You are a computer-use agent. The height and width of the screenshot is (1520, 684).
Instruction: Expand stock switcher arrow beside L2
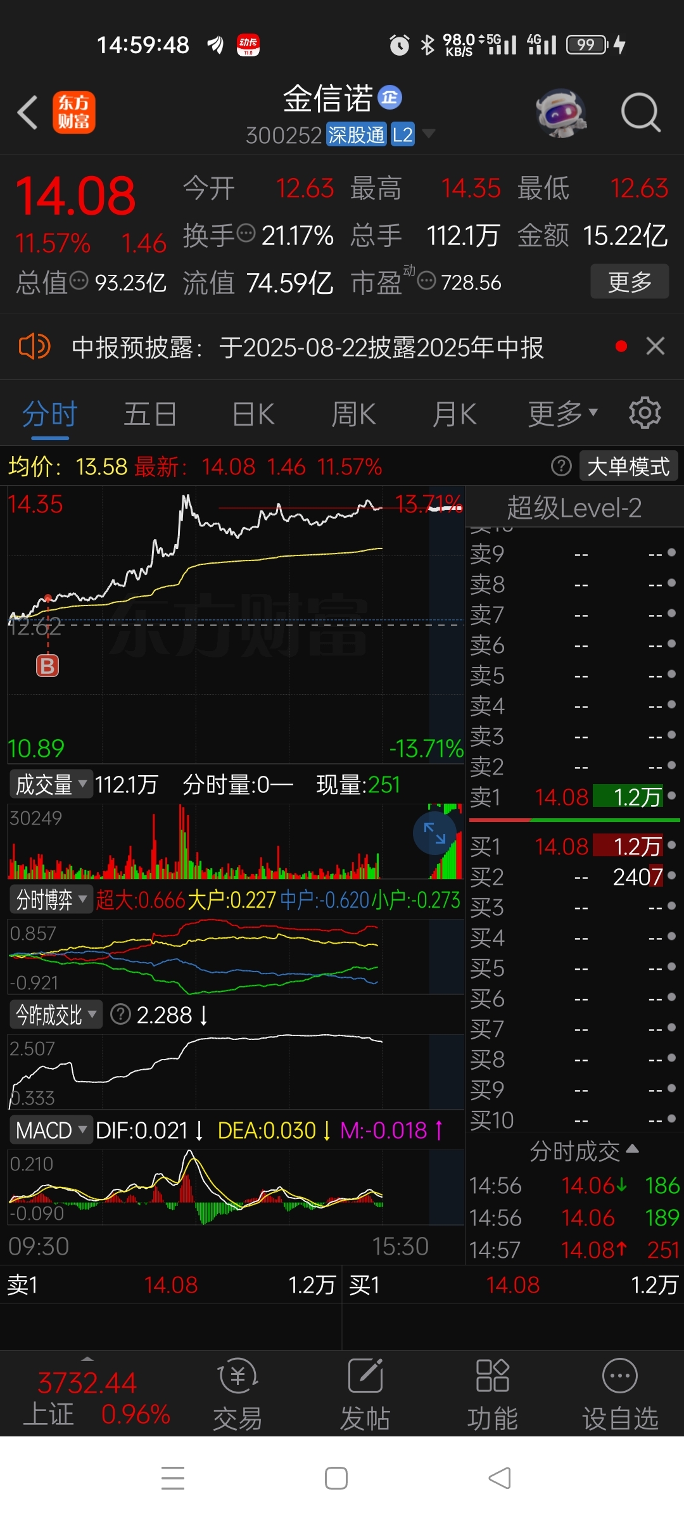429,134
